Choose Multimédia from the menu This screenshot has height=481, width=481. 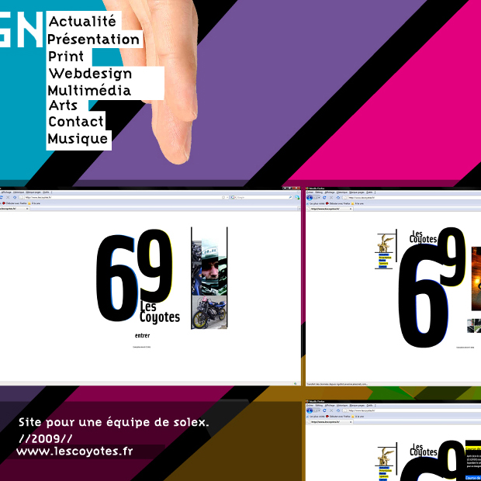(89, 91)
